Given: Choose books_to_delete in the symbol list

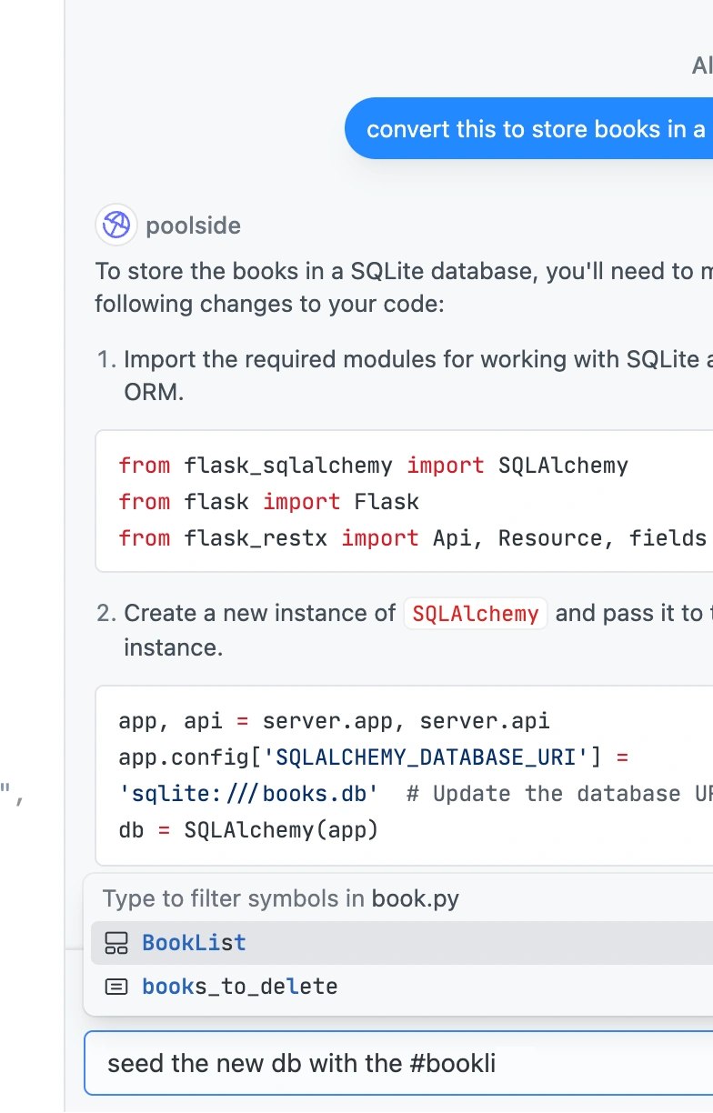Looking at the screenshot, I should click(402, 987).
